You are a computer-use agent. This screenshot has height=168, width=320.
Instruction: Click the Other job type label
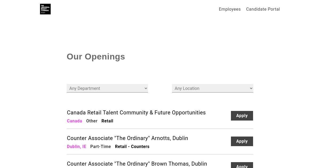coord(92,121)
